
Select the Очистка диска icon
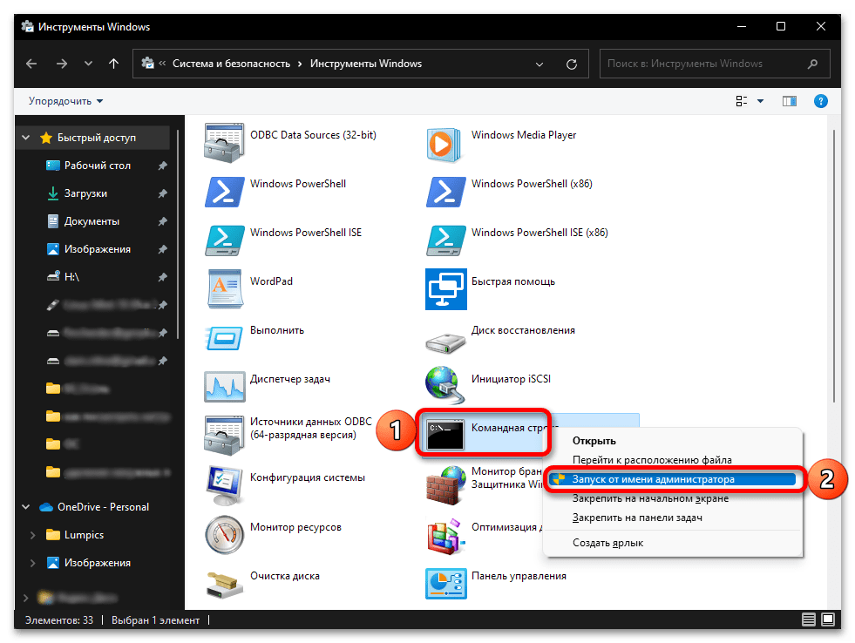click(x=224, y=584)
